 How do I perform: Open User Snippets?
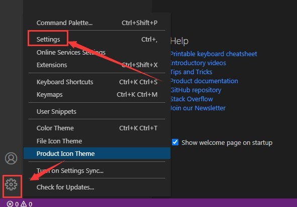tap(97, 111)
